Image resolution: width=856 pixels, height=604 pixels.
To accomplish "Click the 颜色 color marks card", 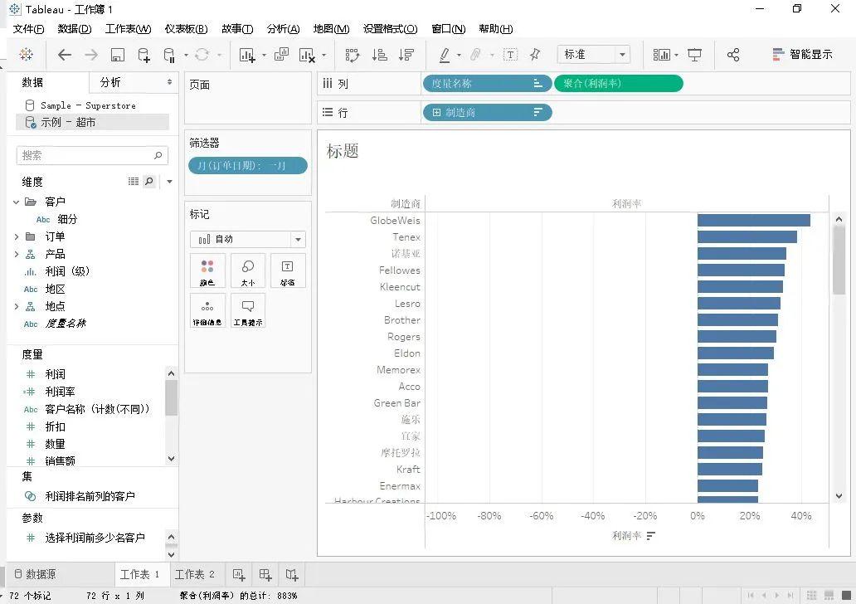I will coord(207,270).
